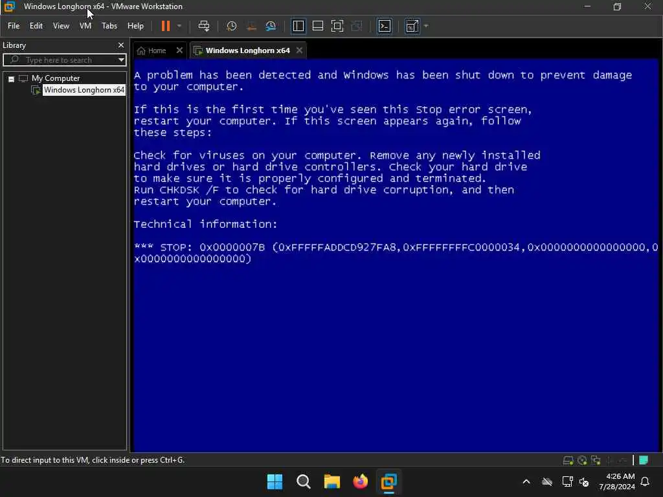Open the Tabs menu
Viewport: 663px width, 497px height.
coord(109,26)
